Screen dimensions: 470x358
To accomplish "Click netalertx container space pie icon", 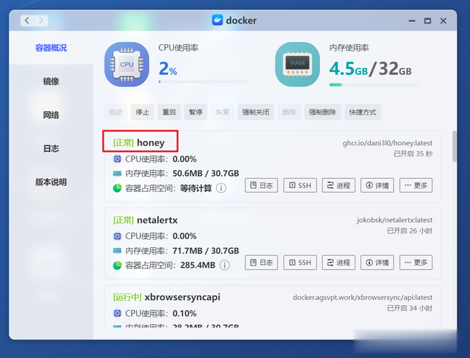I will click(x=117, y=266).
